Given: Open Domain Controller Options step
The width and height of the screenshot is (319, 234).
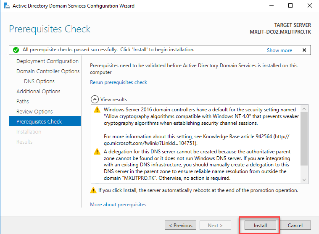Looking at the screenshot, I should [47, 71].
